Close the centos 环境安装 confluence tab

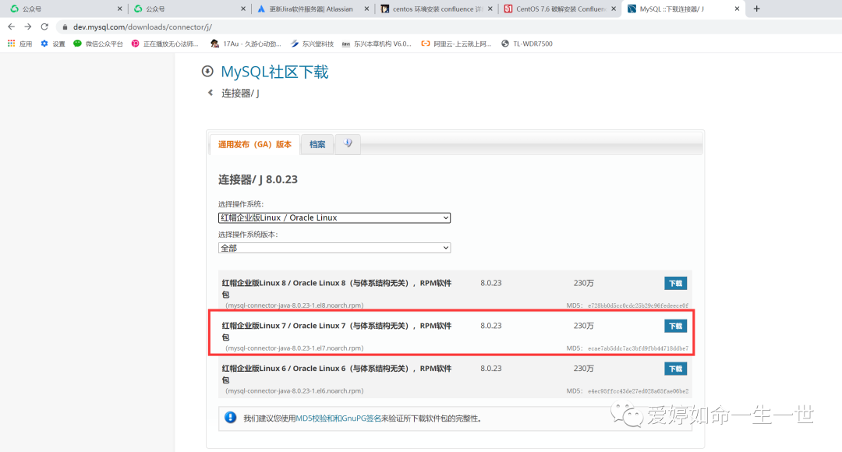pos(490,9)
